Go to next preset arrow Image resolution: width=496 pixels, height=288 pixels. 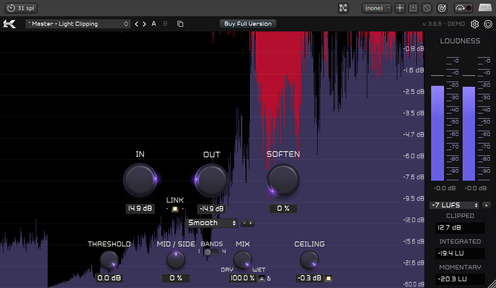[x=145, y=24]
